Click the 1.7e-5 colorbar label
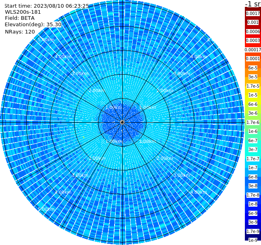This screenshot has height=245, width=261. 253,86
